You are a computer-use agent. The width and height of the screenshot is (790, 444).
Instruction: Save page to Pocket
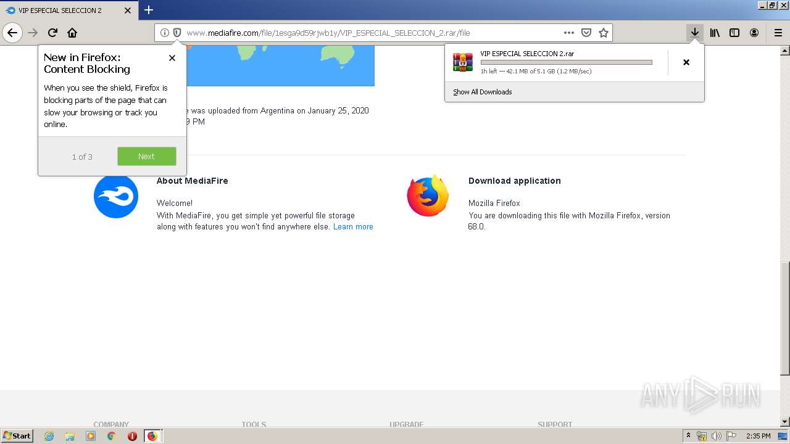[x=586, y=33]
